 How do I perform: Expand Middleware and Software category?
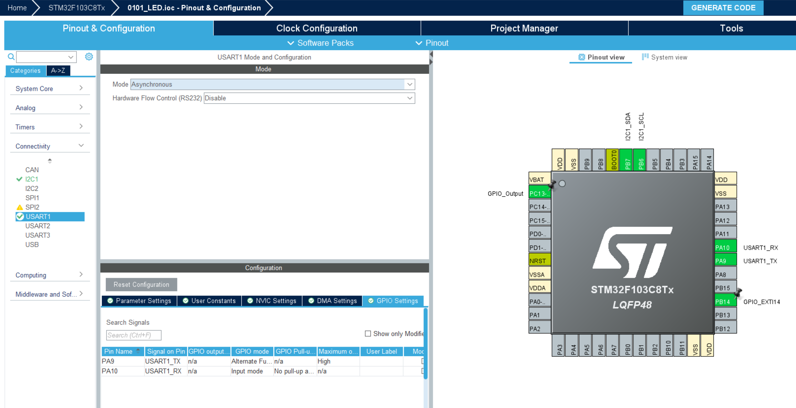(50, 294)
